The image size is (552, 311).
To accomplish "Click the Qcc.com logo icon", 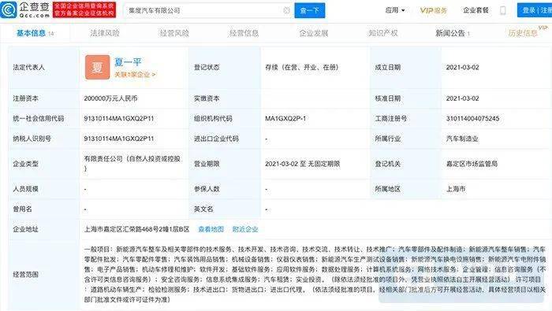I will (9, 9).
